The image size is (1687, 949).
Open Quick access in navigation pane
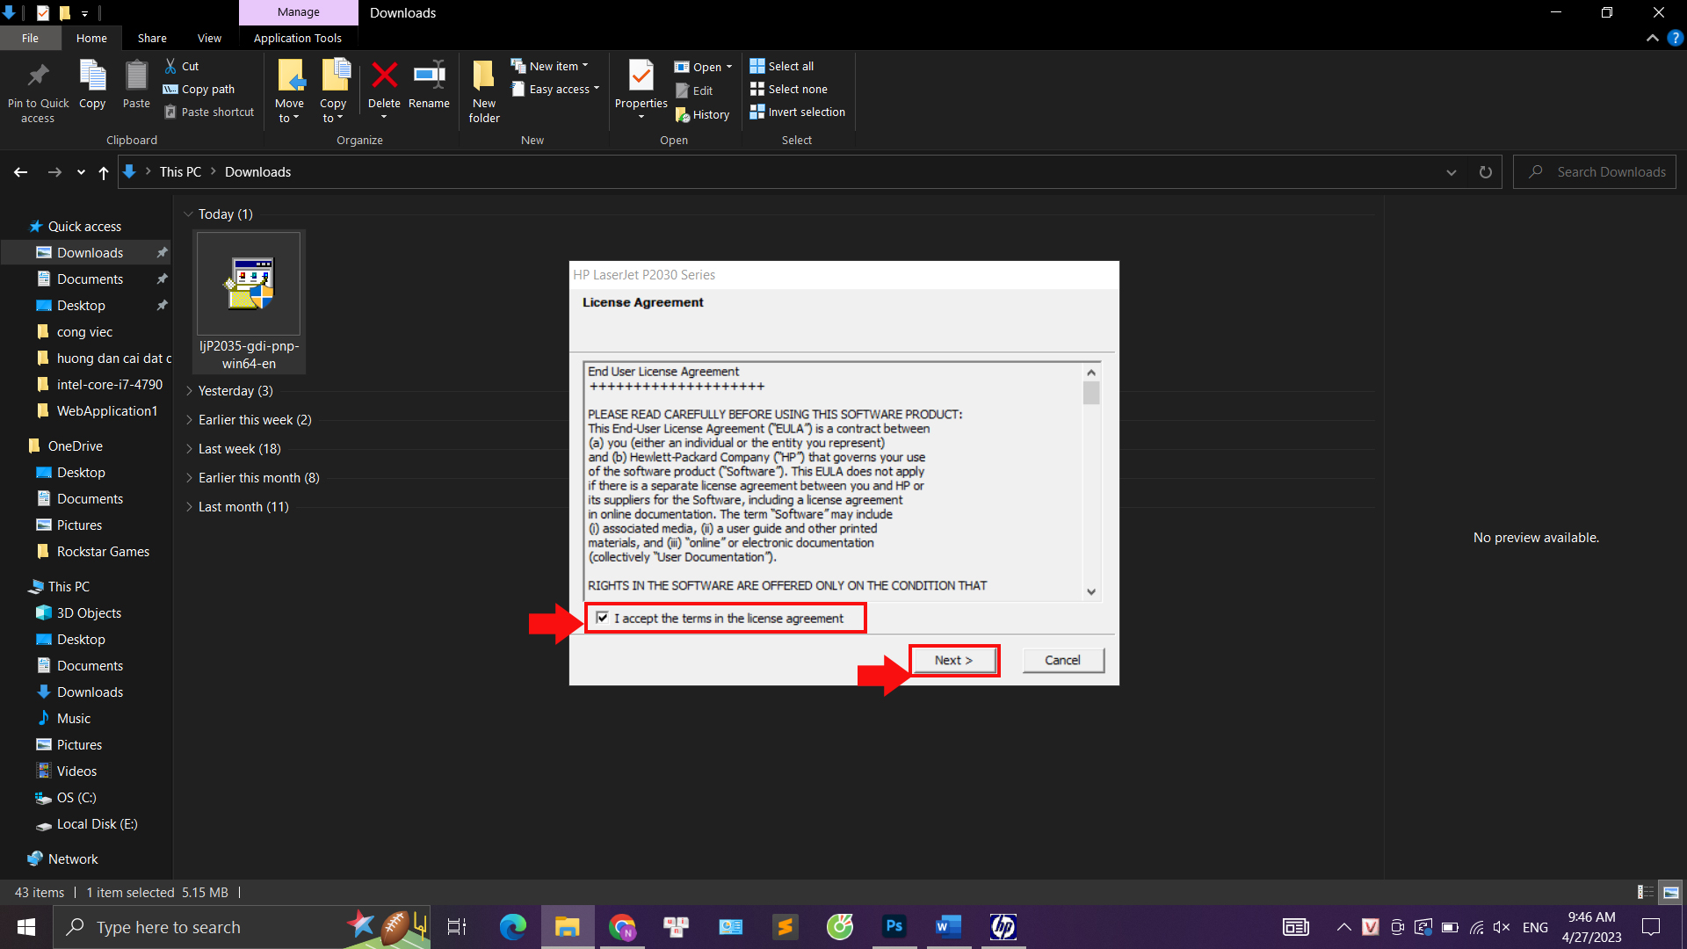(84, 226)
